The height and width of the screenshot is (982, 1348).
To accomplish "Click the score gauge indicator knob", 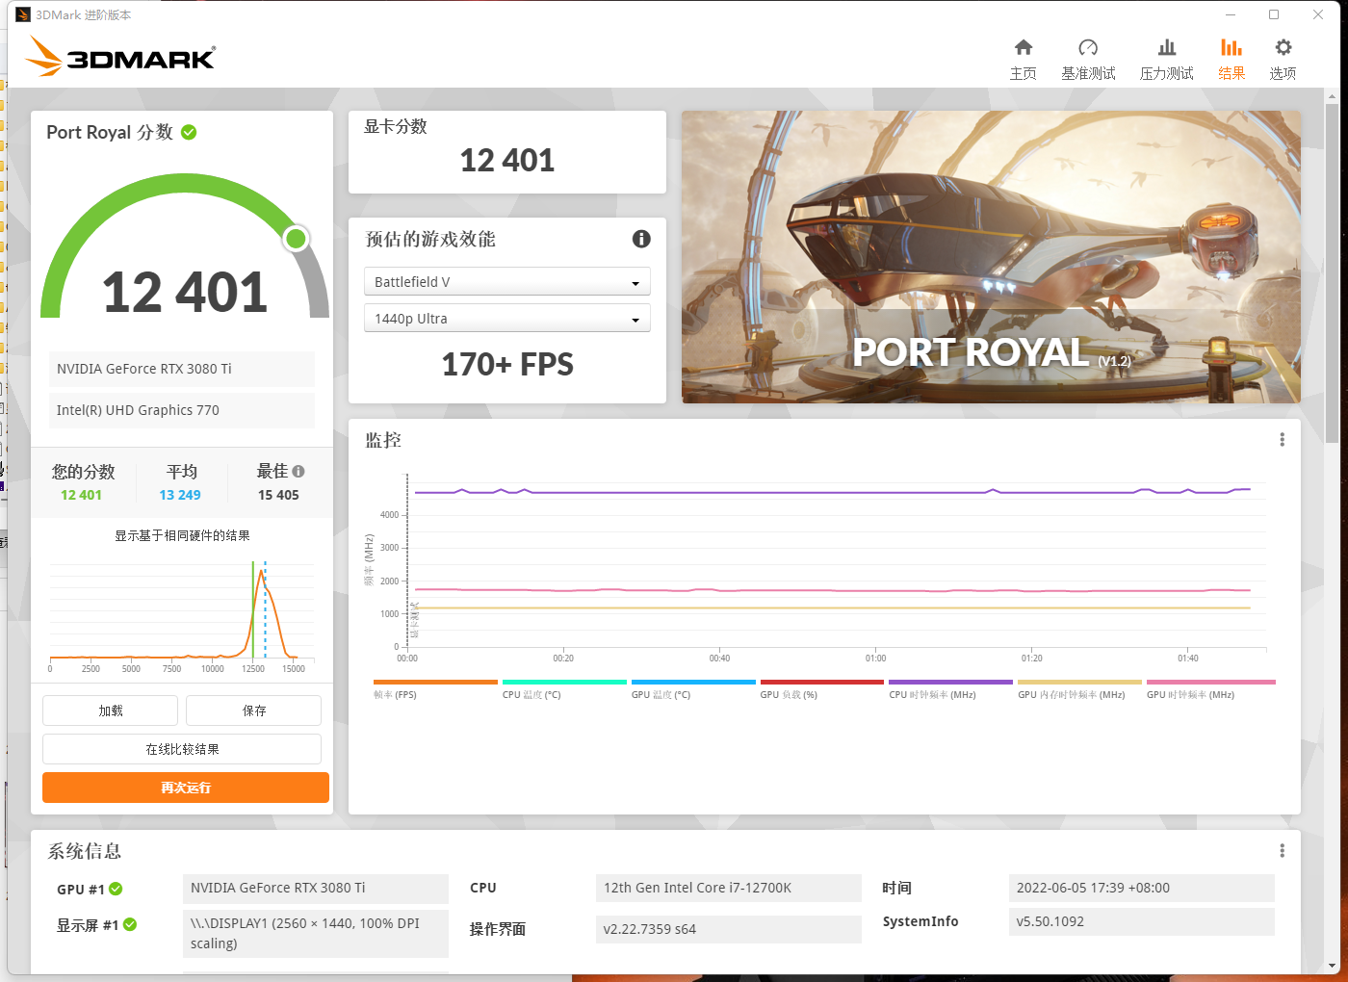I will [x=297, y=239].
